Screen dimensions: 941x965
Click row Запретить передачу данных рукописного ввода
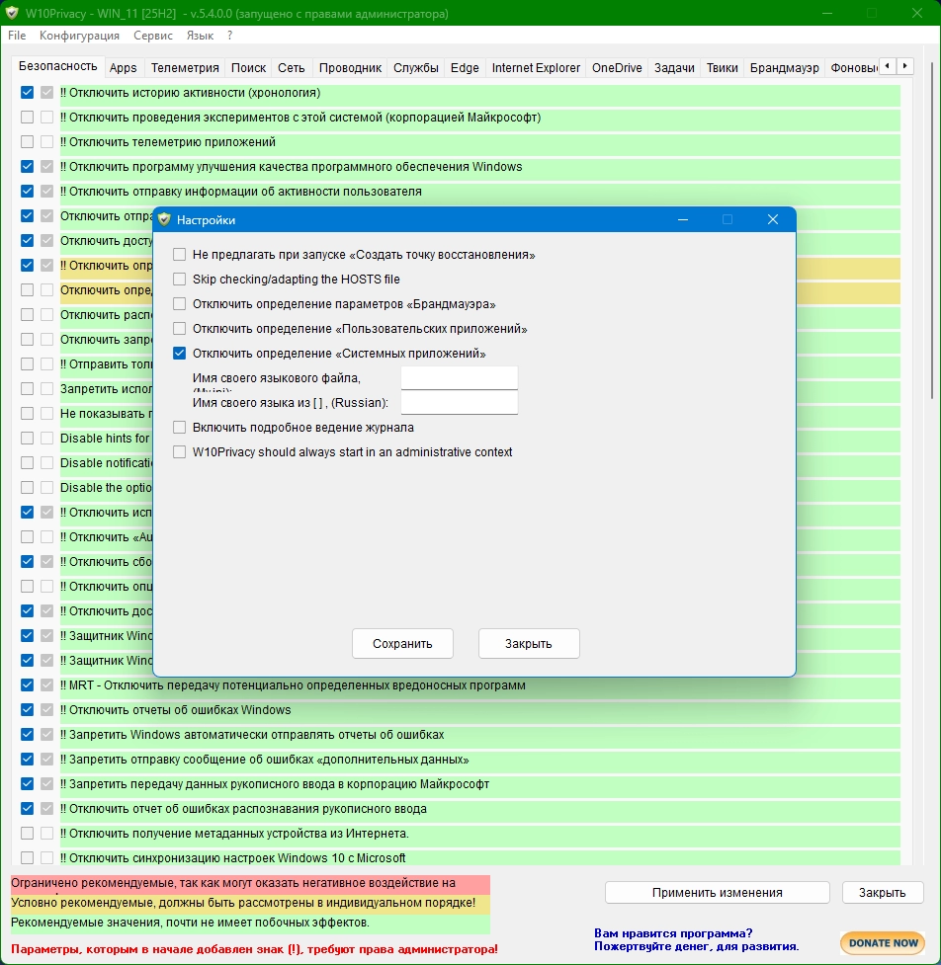pos(479,784)
